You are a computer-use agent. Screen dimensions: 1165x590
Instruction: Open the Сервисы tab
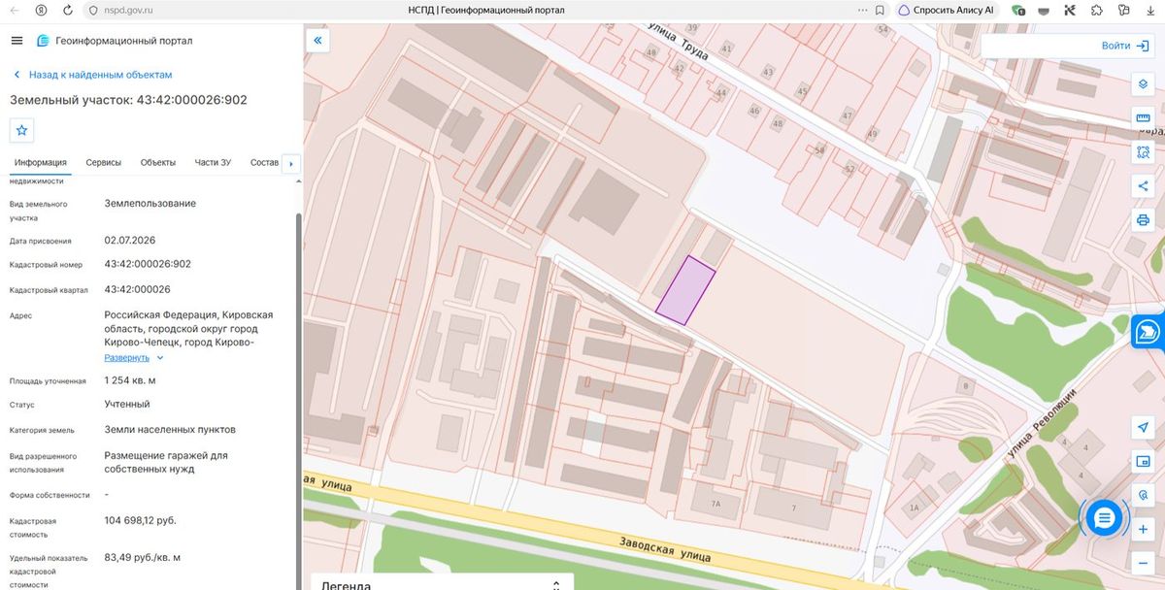[x=104, y=162]
